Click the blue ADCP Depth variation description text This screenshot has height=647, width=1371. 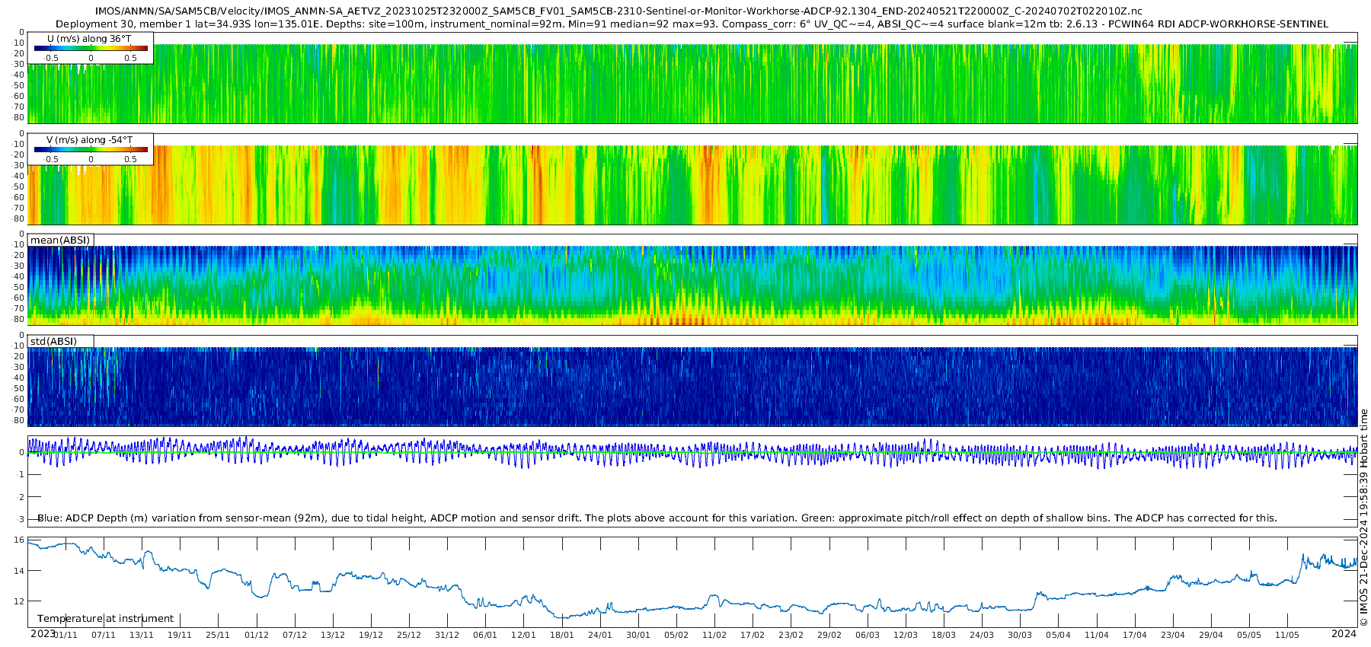point(657,518)
